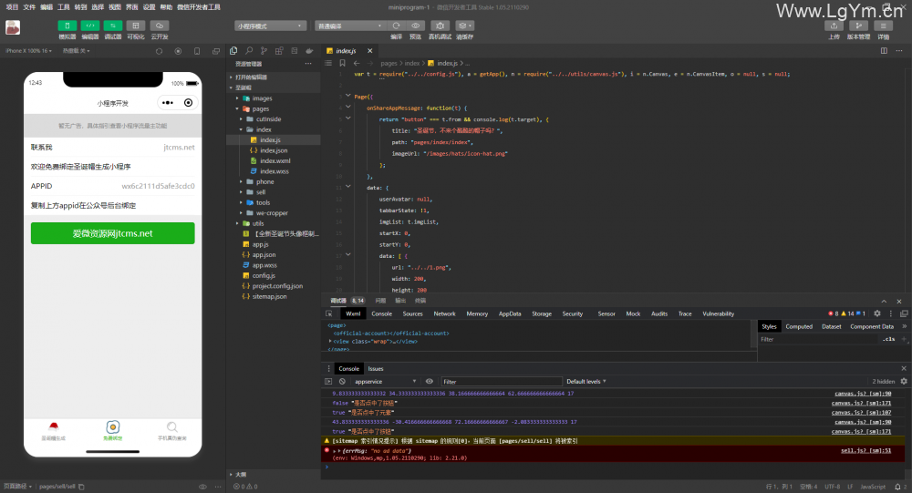Click the preview (预览) eye icon
912x493 pixels.
click(415, 26)
